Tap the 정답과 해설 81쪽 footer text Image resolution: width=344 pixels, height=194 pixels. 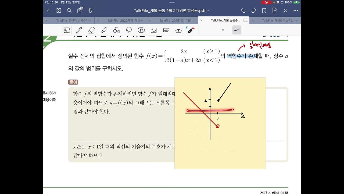tap(274, 192)
